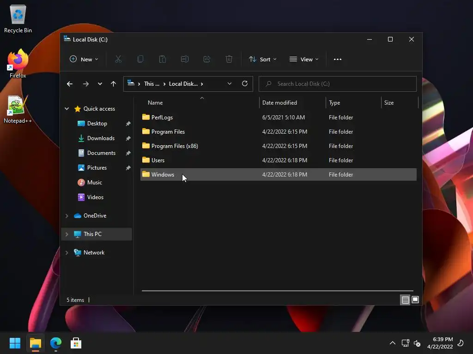This screenshot has width=473, height=354.
Task: Click the Copy icon in toolbar
Action: [140, 59]
